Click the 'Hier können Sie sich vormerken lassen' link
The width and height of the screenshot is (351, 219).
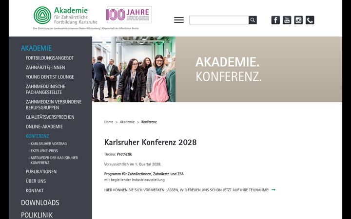(x=187, y=190)
